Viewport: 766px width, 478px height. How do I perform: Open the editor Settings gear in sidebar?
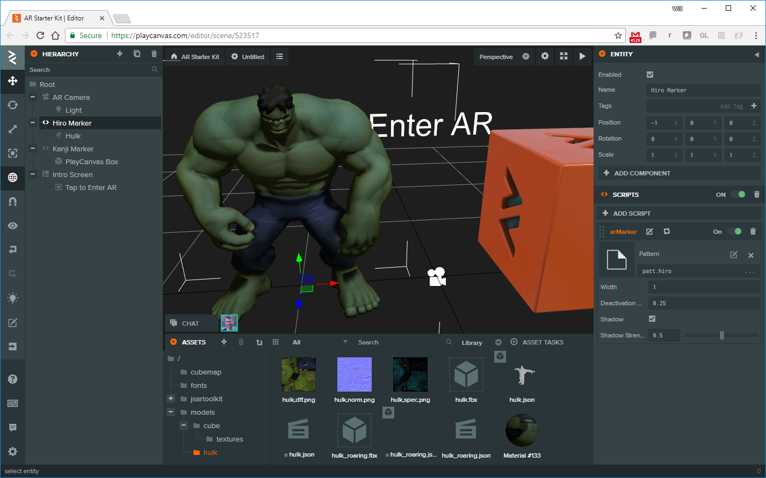tap(12, 452)
